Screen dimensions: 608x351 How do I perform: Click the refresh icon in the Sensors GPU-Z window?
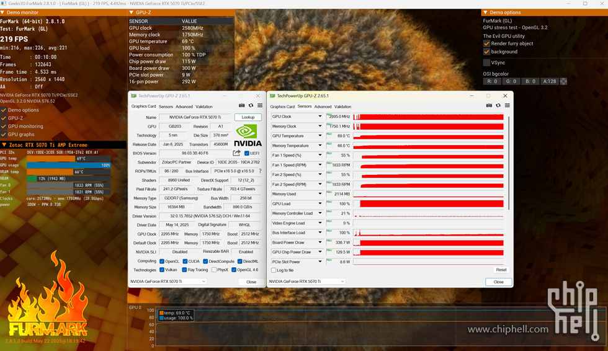[498, 105]
